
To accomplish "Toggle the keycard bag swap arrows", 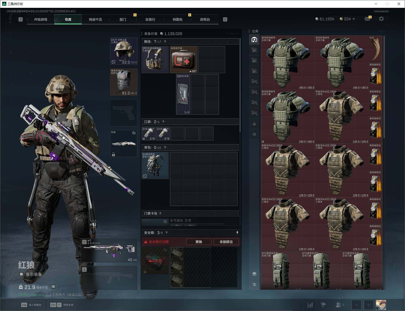I will tap(165, 221).
